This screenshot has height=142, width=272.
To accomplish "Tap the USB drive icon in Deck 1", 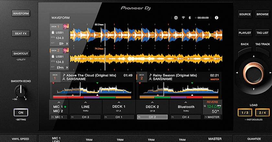I will click(53, 32).
